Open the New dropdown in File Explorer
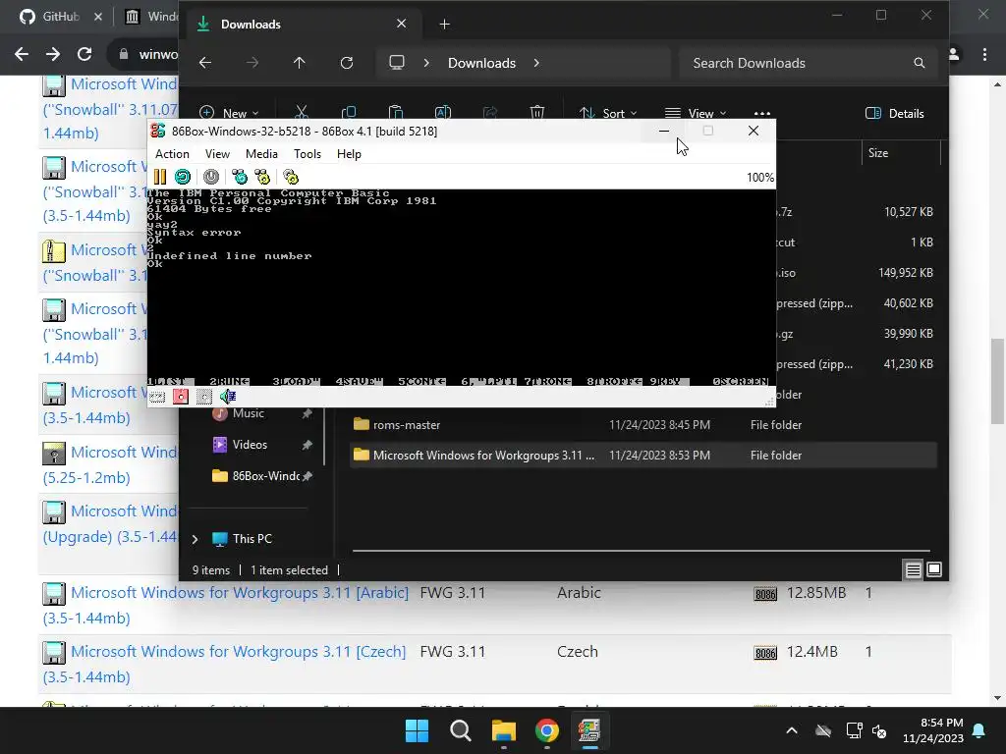This screenshot has height=754, width=1006. tap(230, 113)
